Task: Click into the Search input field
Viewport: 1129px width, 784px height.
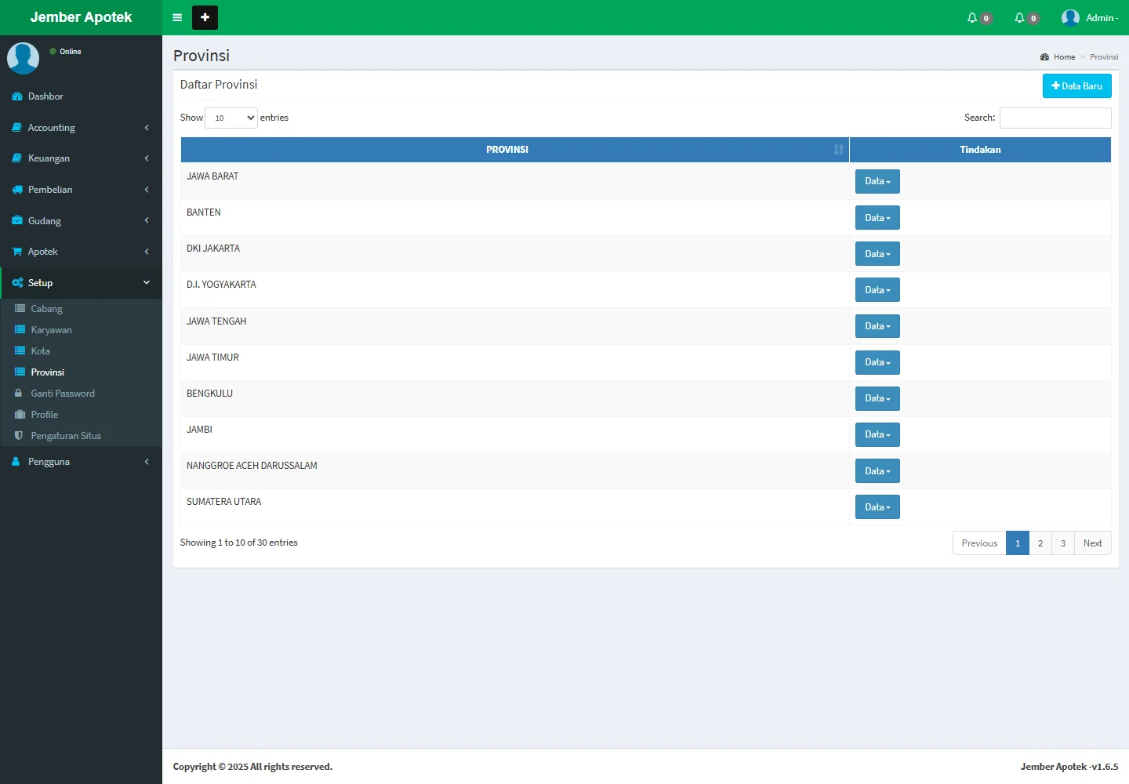Action: 1055,118
